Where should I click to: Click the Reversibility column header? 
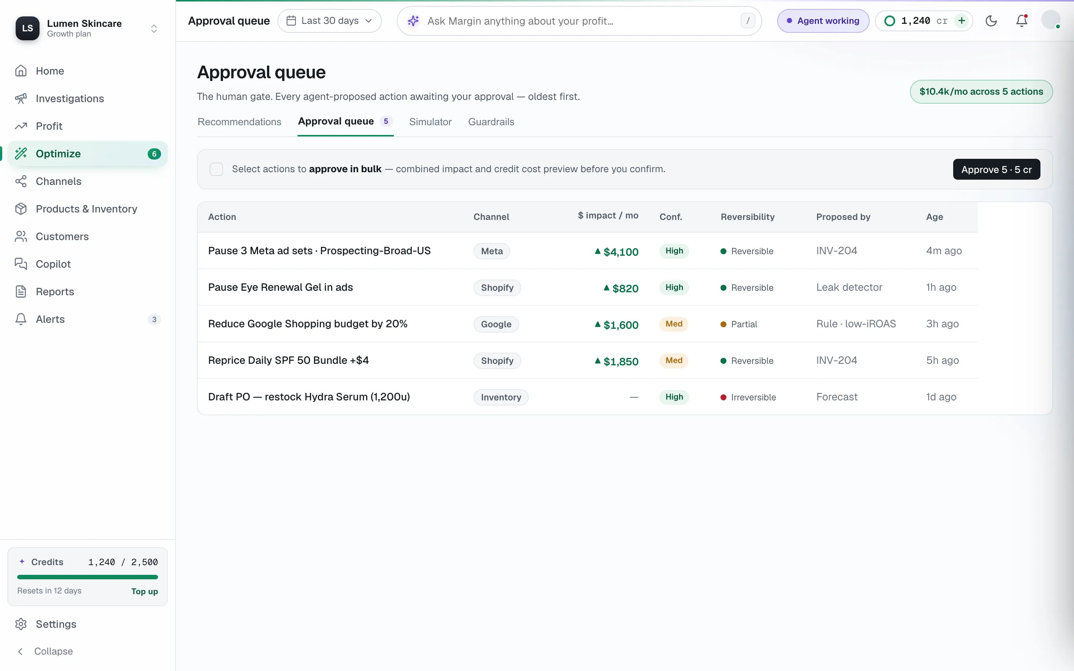pos(747,217)
